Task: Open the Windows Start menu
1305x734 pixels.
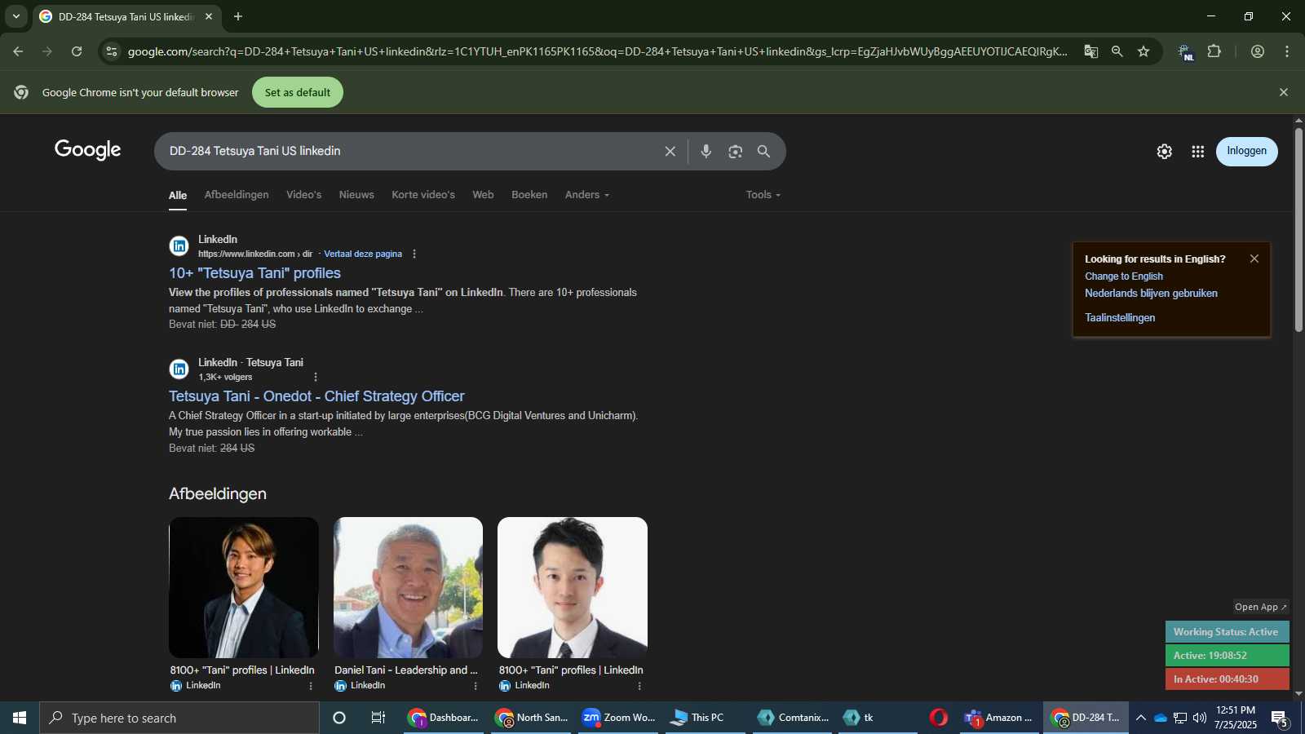Action: (x=20, y=718)
